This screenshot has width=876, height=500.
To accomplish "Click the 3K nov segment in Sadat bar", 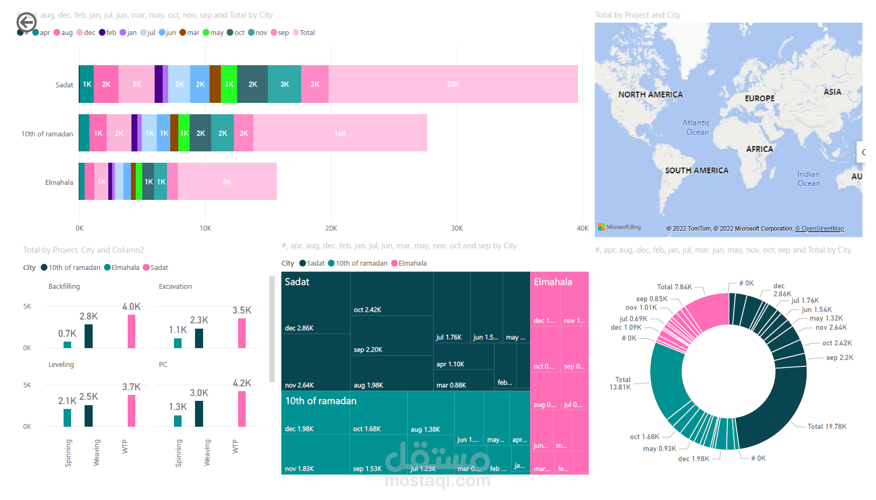I will (x=284, y=84).
